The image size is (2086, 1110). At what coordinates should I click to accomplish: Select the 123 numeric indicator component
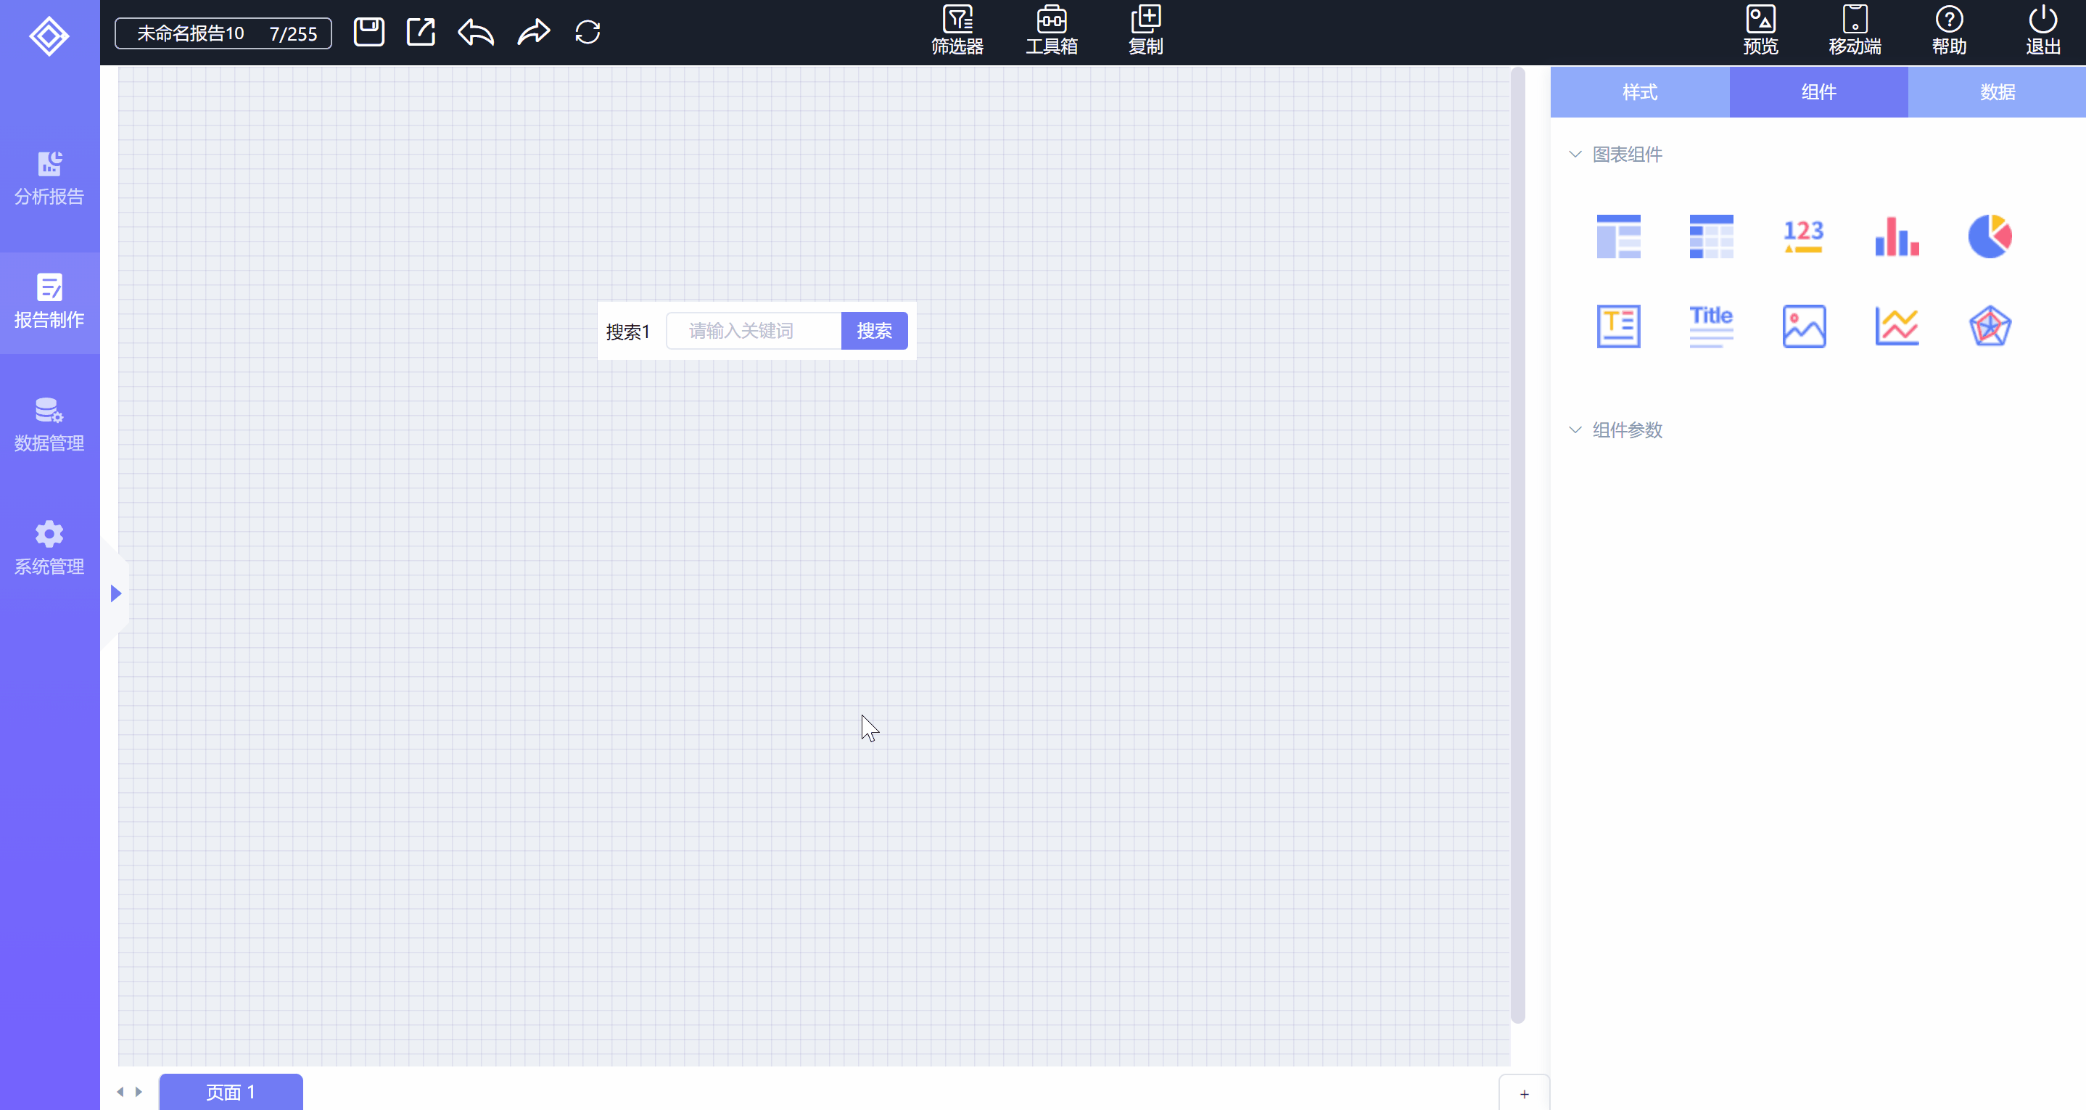coord(1804,237)
